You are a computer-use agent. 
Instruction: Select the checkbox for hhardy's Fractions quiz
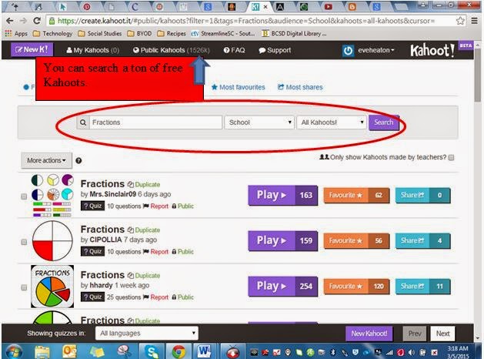[24, 287]
